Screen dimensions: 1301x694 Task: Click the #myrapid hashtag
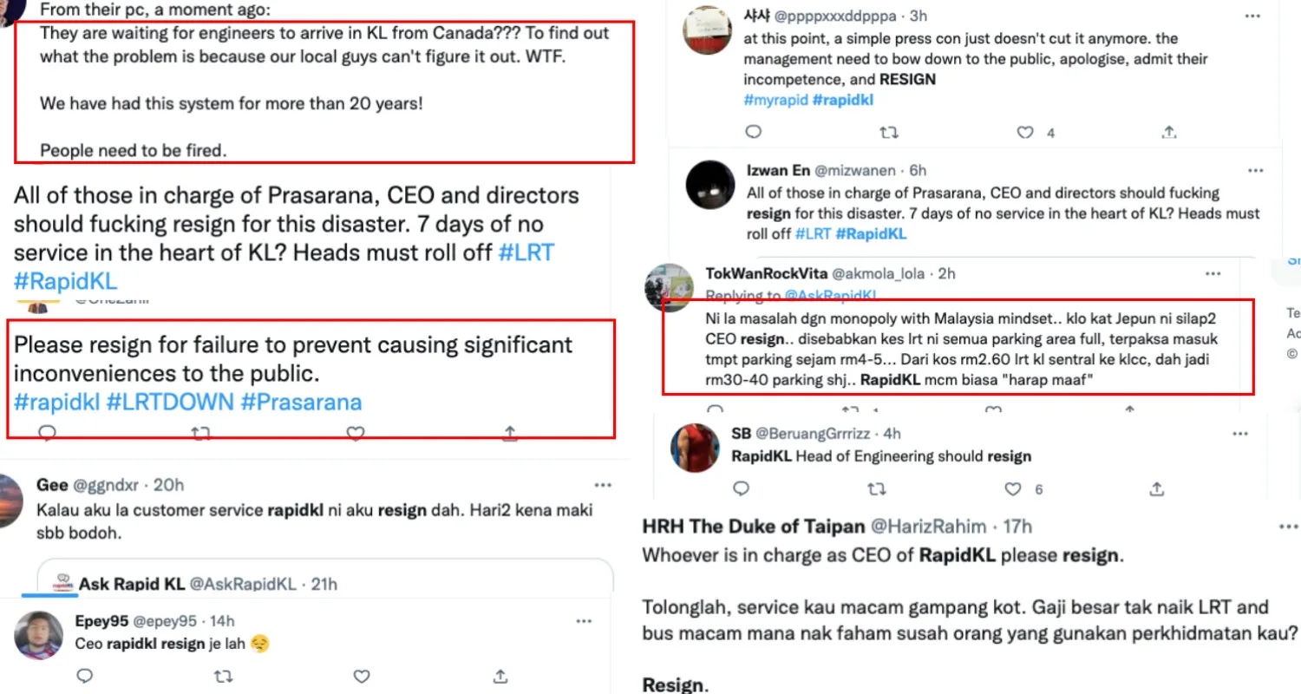(x=775, y=100)
